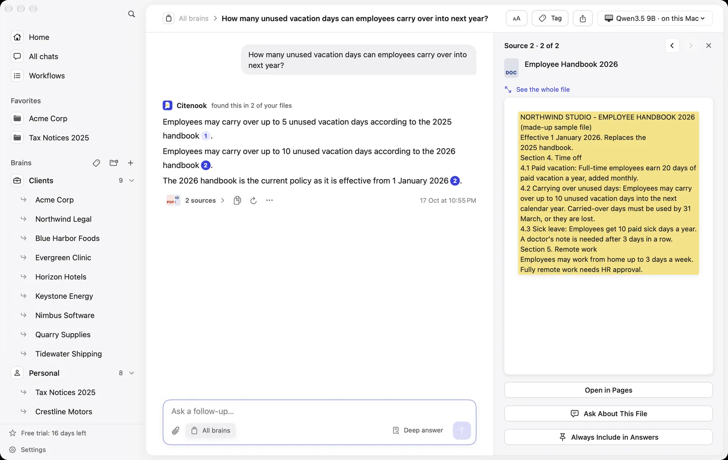Copy the answer with copy icon

tap(237, 200)
